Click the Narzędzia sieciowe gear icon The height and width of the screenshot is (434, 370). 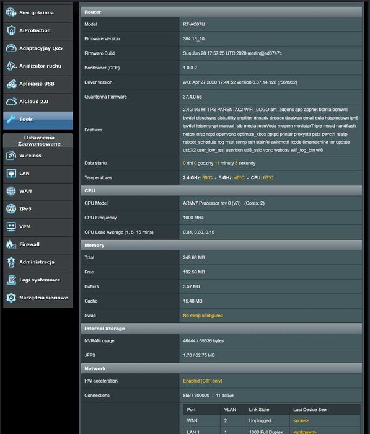click(11, 298)
